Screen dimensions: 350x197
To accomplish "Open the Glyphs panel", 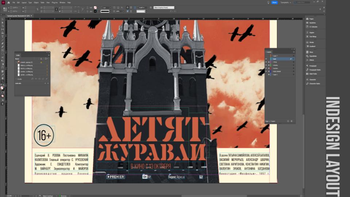I will click(312, 32).
